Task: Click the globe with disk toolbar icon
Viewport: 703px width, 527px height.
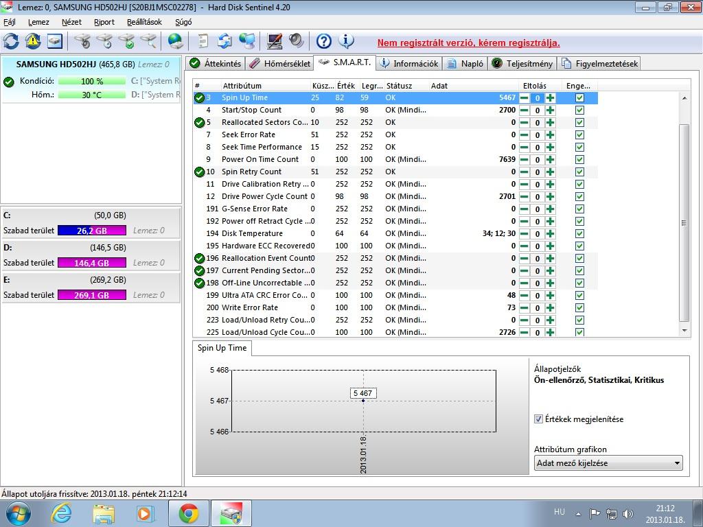Action: point(176,41)
